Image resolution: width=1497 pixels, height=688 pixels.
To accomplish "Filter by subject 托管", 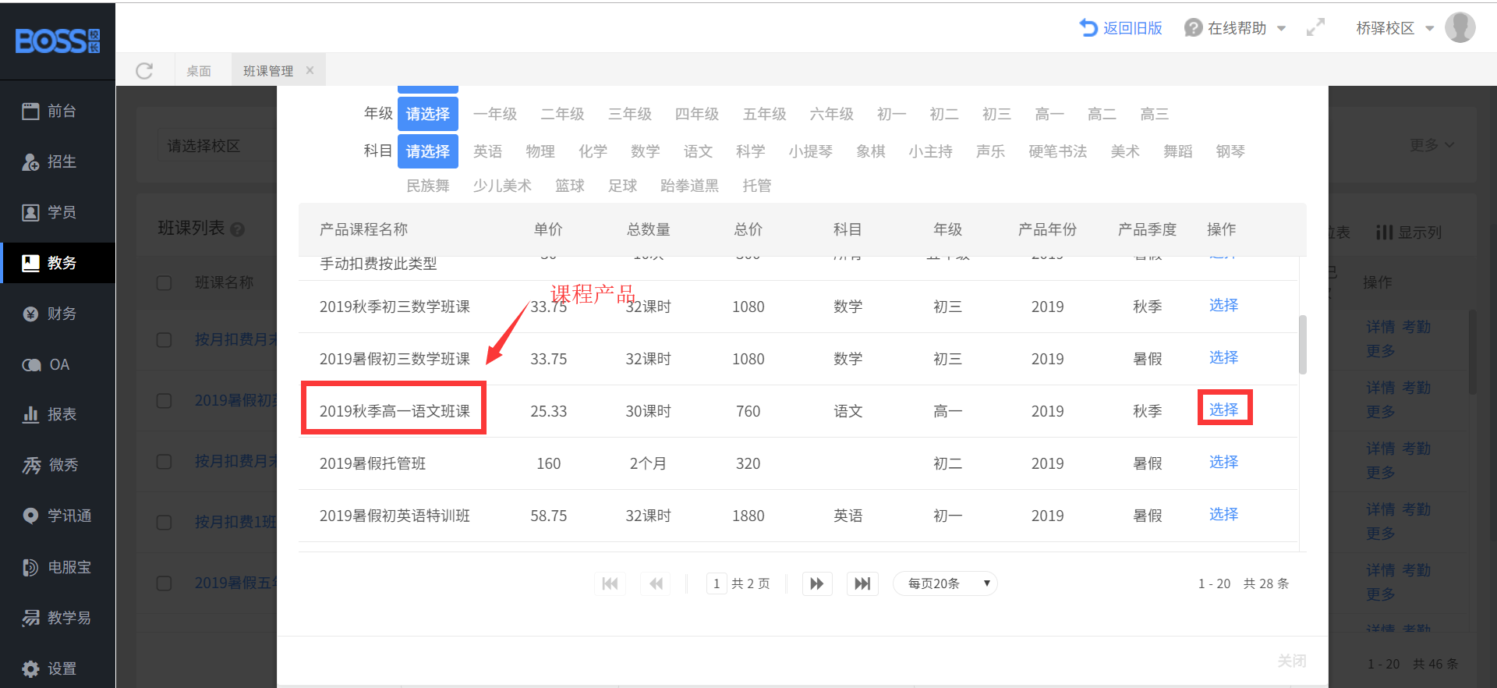I will pyautogui.click(x=757, y=186).
